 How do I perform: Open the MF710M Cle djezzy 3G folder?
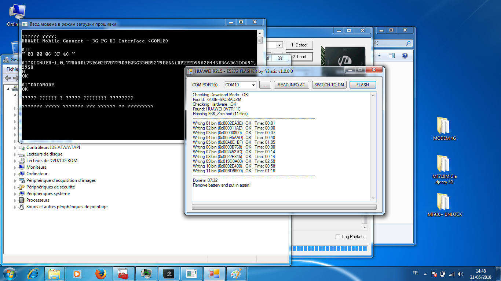pos(445,169)
